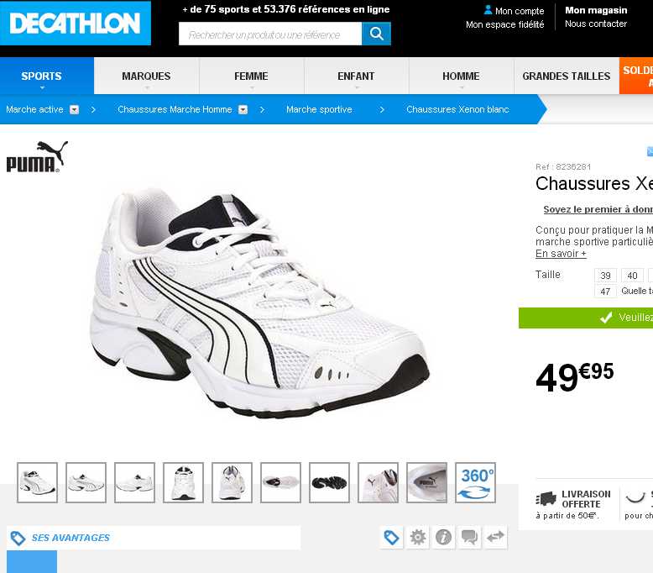Image resolution: width=653 pixels, height=573 pixels.
Task: Click the gear icon near Ses Avantages
Action: tap(418, 537)
